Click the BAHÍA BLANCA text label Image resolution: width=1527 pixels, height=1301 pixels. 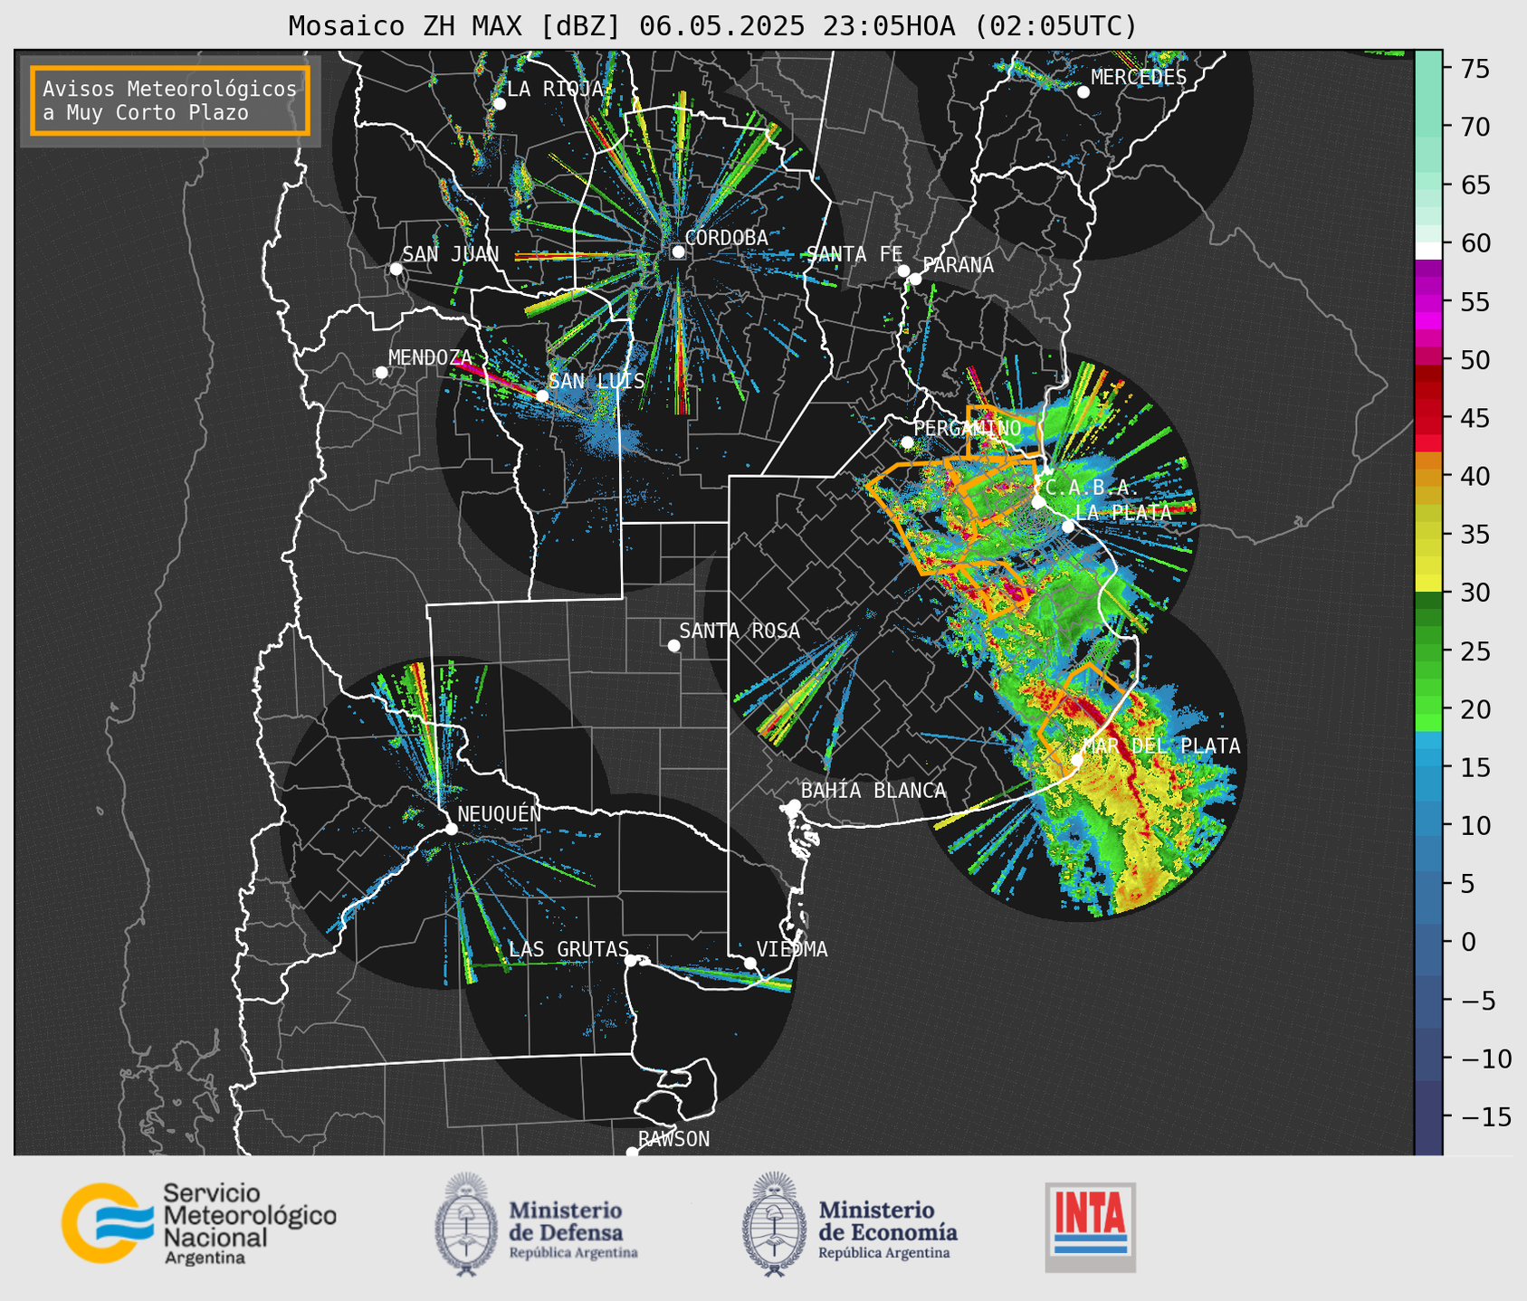[873, 791]
